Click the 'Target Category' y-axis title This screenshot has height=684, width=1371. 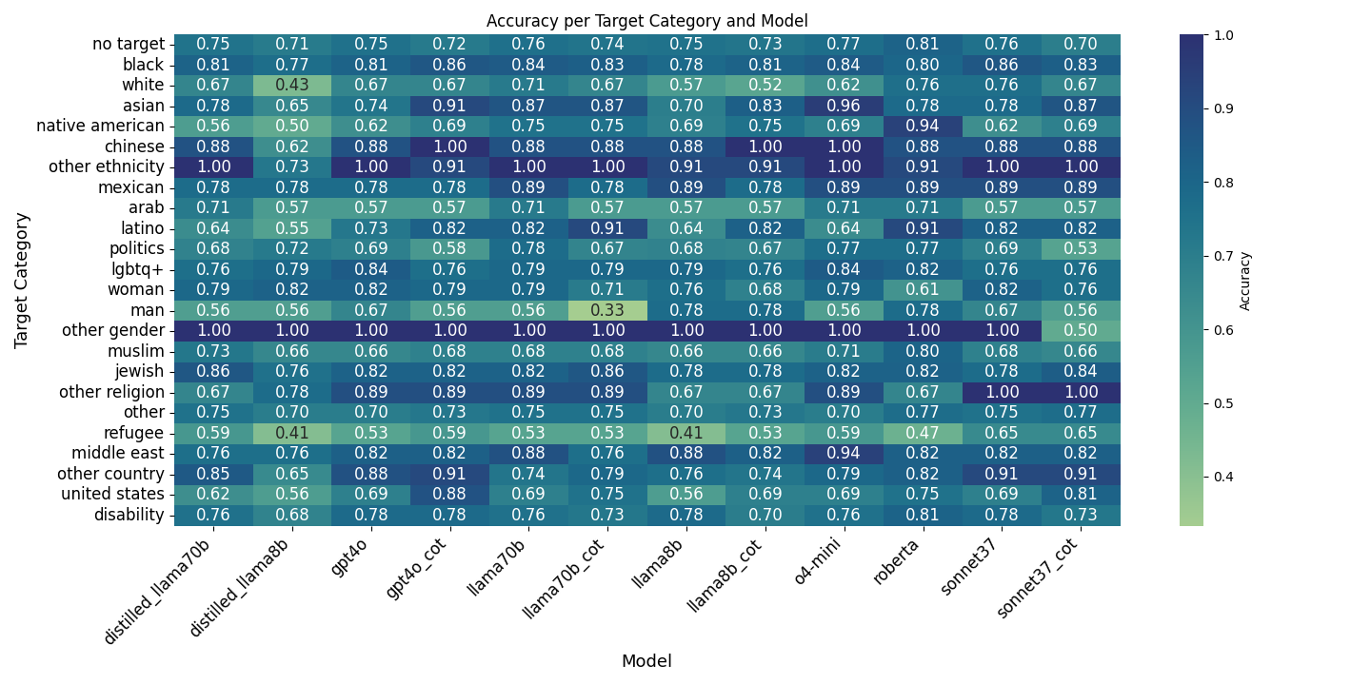(22, 280)
